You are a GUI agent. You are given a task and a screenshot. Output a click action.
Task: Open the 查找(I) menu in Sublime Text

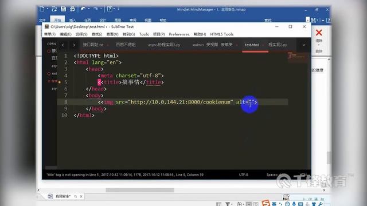(97, 34)
